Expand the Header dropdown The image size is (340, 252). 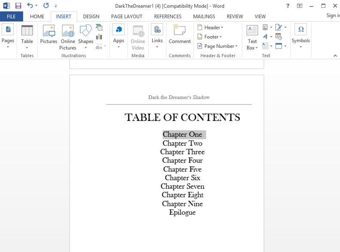coord(211,28)
